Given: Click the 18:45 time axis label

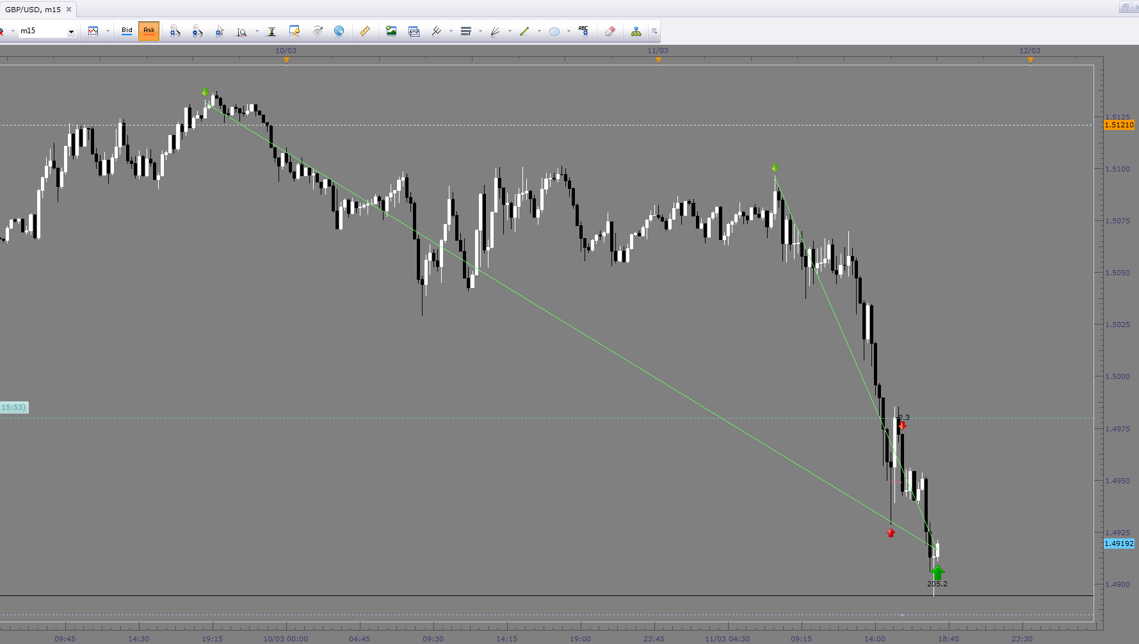Looking at the screenshot, I should (x=949, y=639).
